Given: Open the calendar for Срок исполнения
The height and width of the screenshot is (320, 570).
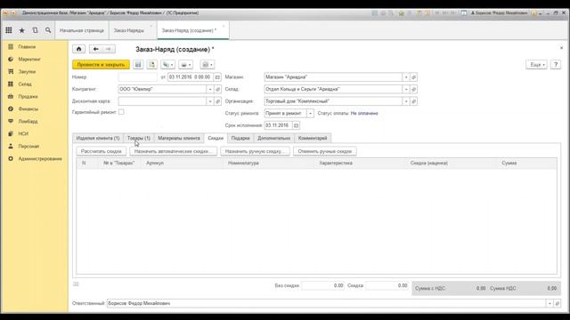Looking at the screenshot, I should tap(297, 125).
